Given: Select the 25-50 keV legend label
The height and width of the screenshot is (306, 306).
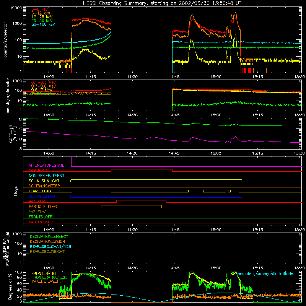Looking at the screenshot, I should click(x=42, y=21).
